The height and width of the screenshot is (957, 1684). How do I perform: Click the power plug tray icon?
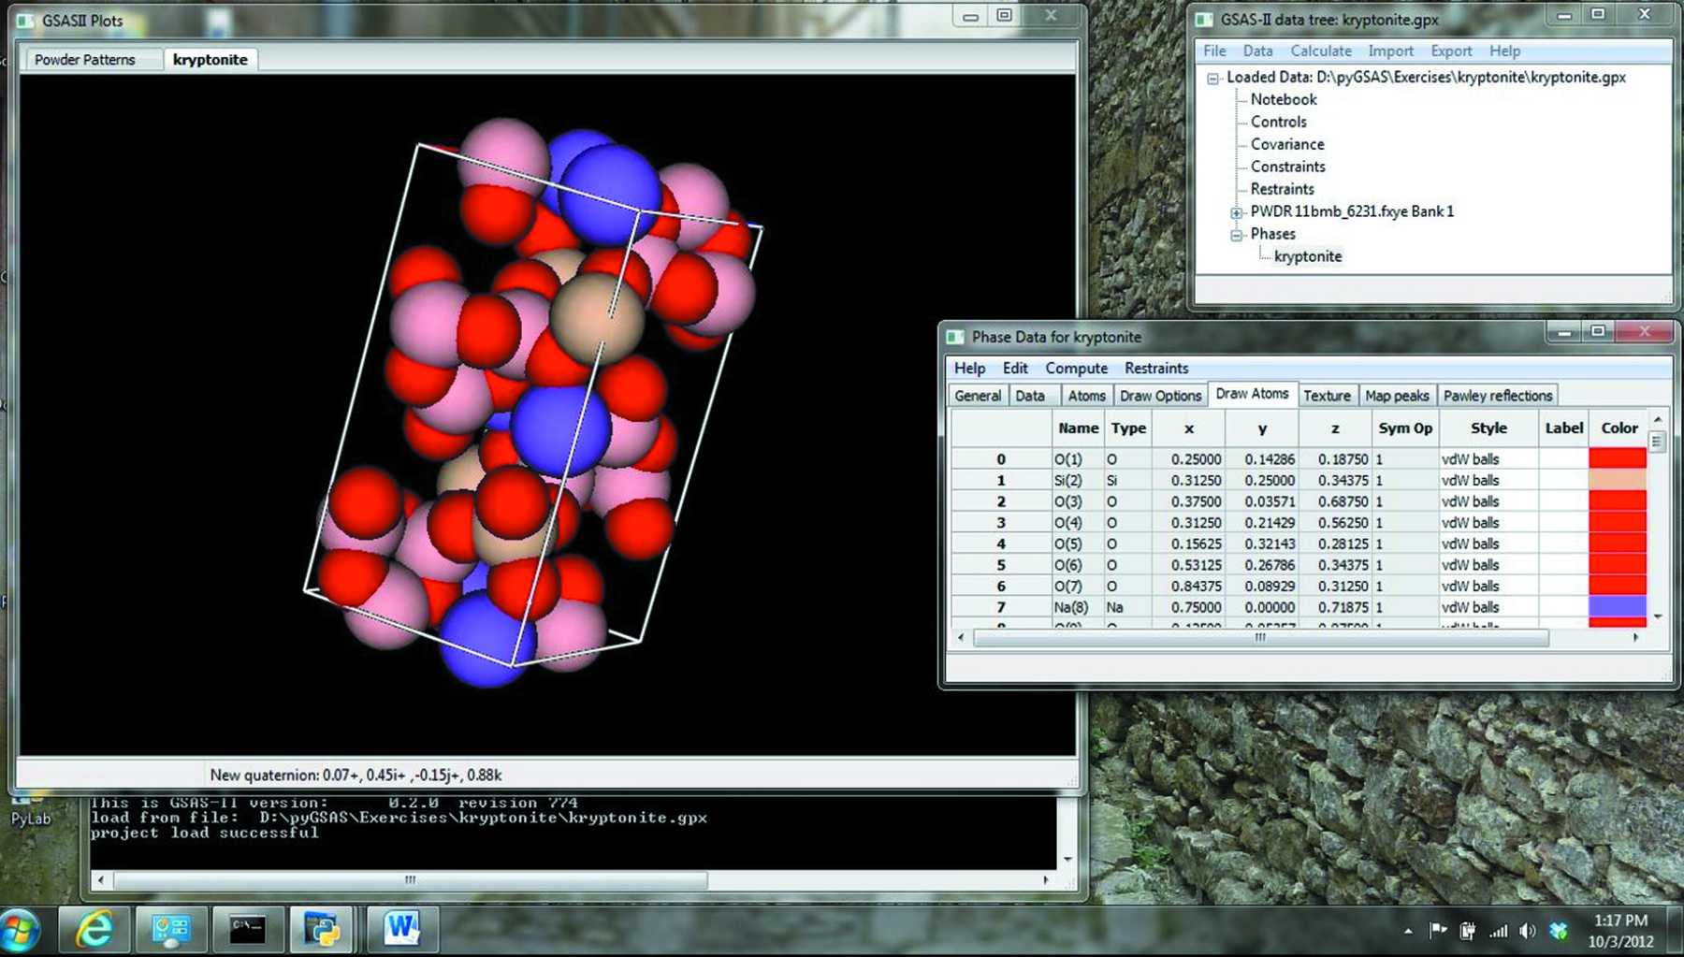[x=1468, y=931]
